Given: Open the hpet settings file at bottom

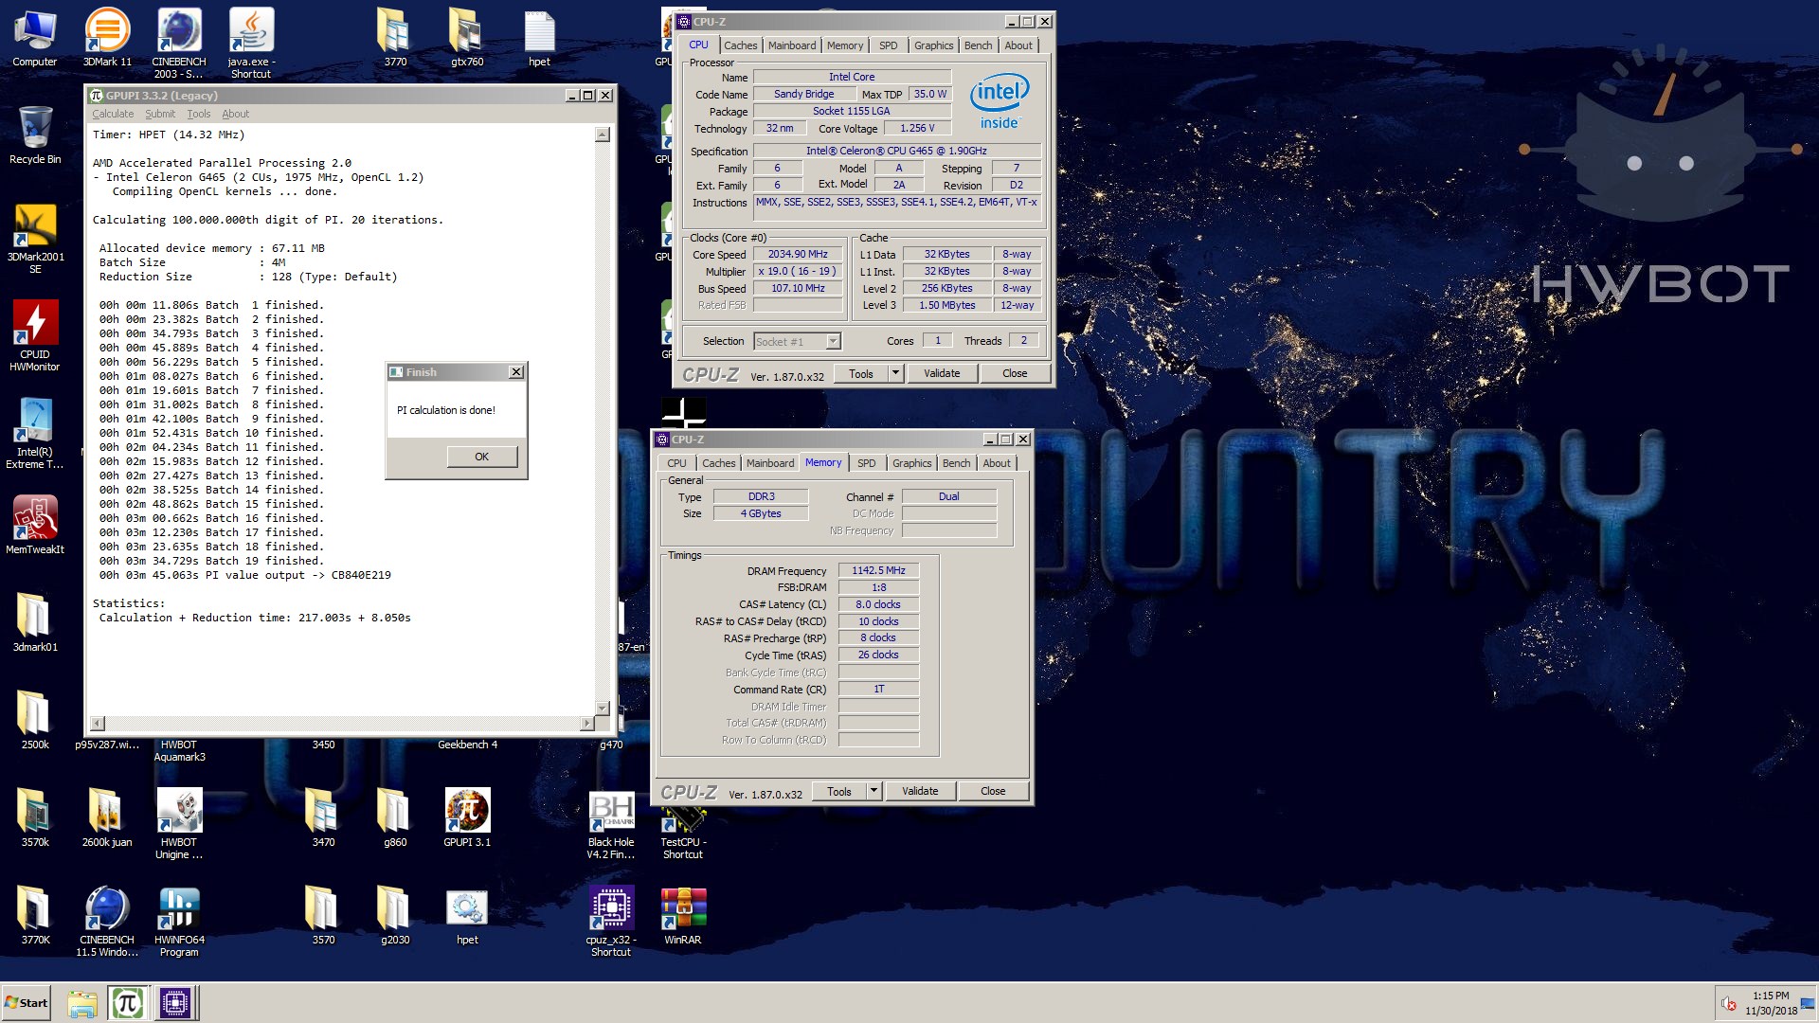Looking at the screenshot, I should (467, 916).
